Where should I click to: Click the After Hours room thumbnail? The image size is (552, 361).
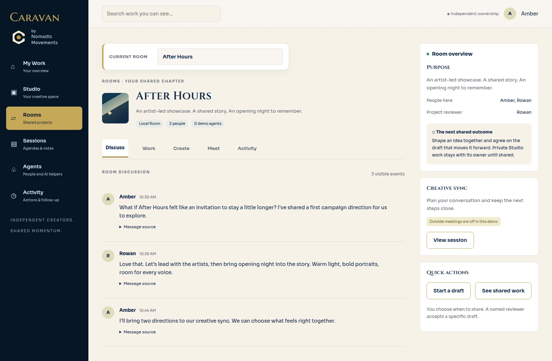coord(115,108)
